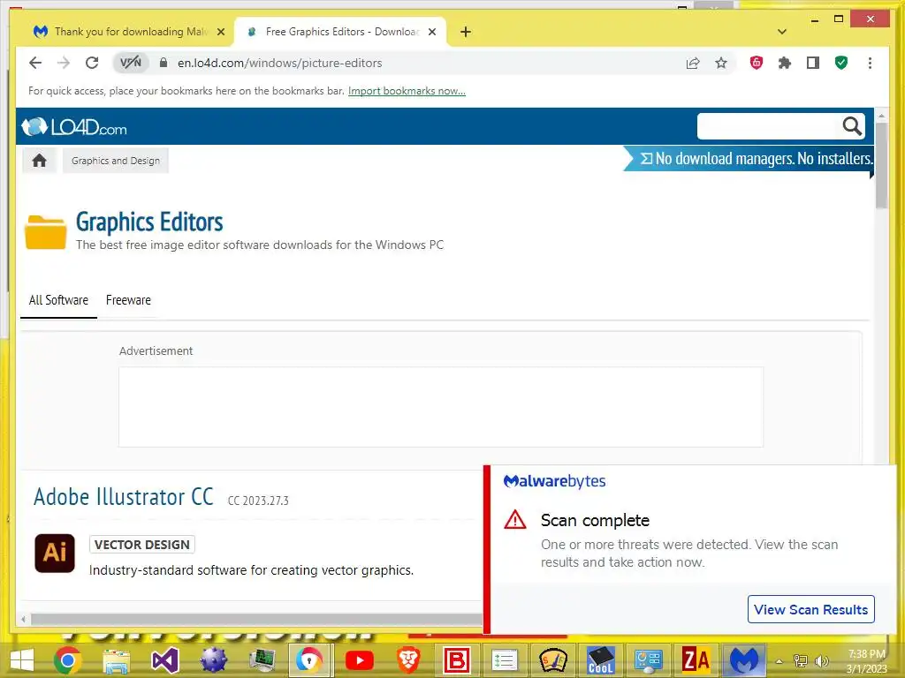905x678 pixels.
Task: Reload the current page
Action: pos(92,63)
